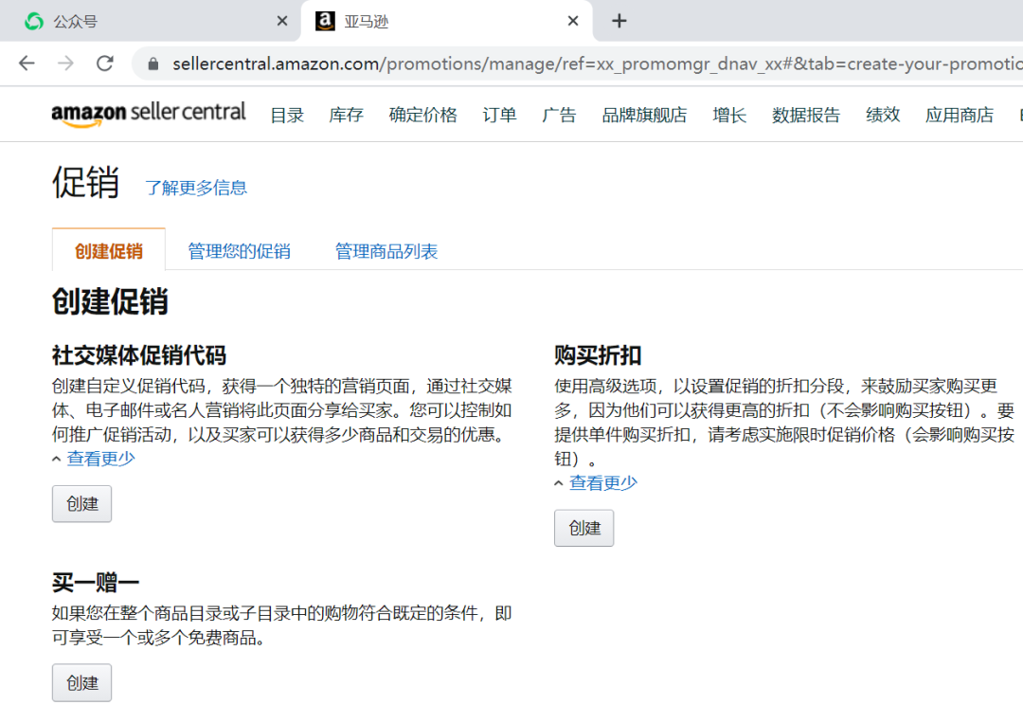Go back to the previous page

pos(26,63)
